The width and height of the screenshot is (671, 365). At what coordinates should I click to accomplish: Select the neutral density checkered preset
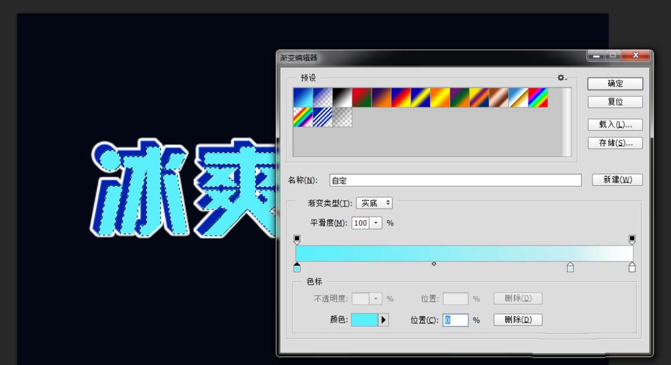pyautogui.click(x=342, y=117)
